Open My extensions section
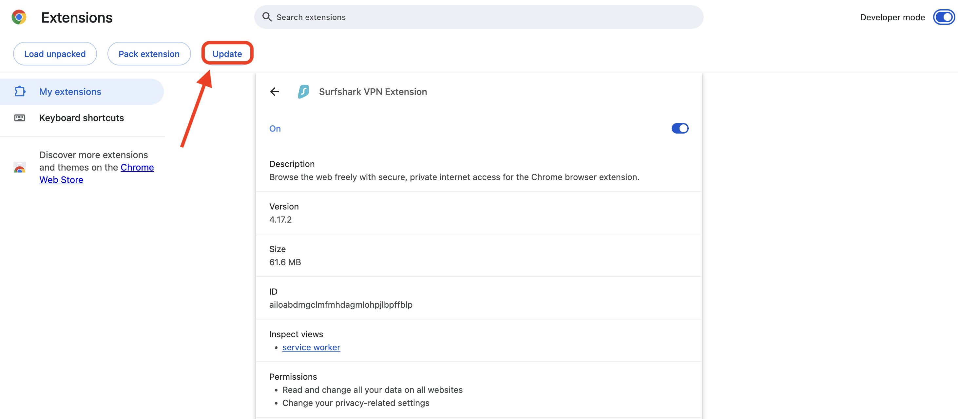Screen dimensions: 958x419 click(70, 92)
